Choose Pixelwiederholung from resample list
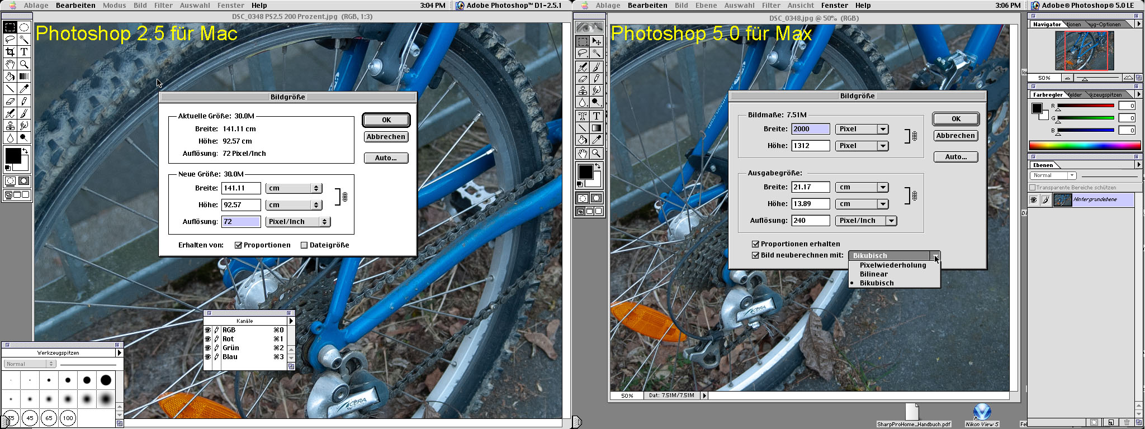The height and width of the screenshot is (429, 1145). pyautogui.click(x=893, y=265)
